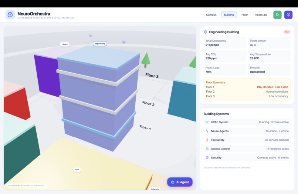298x194 pixels.
Task: Click the Avg CO₂ 920 ppm card
Action: [x=225, y=56]
